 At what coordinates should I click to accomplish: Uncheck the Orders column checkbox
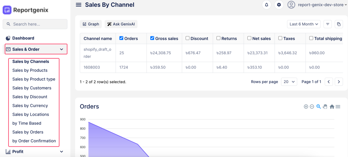click(121, 38)
